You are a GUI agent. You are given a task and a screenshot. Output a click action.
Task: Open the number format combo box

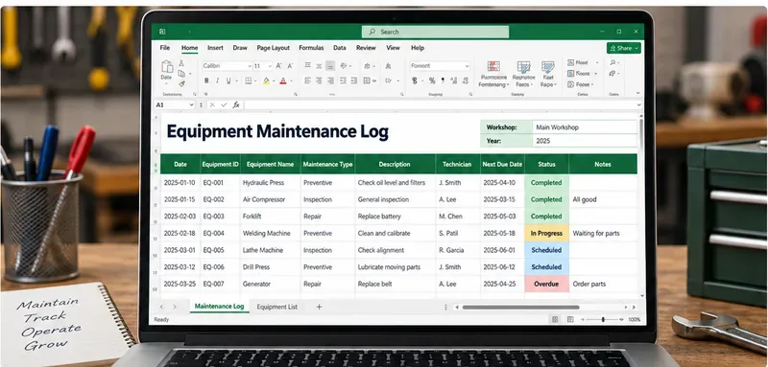tap(440, 66)
